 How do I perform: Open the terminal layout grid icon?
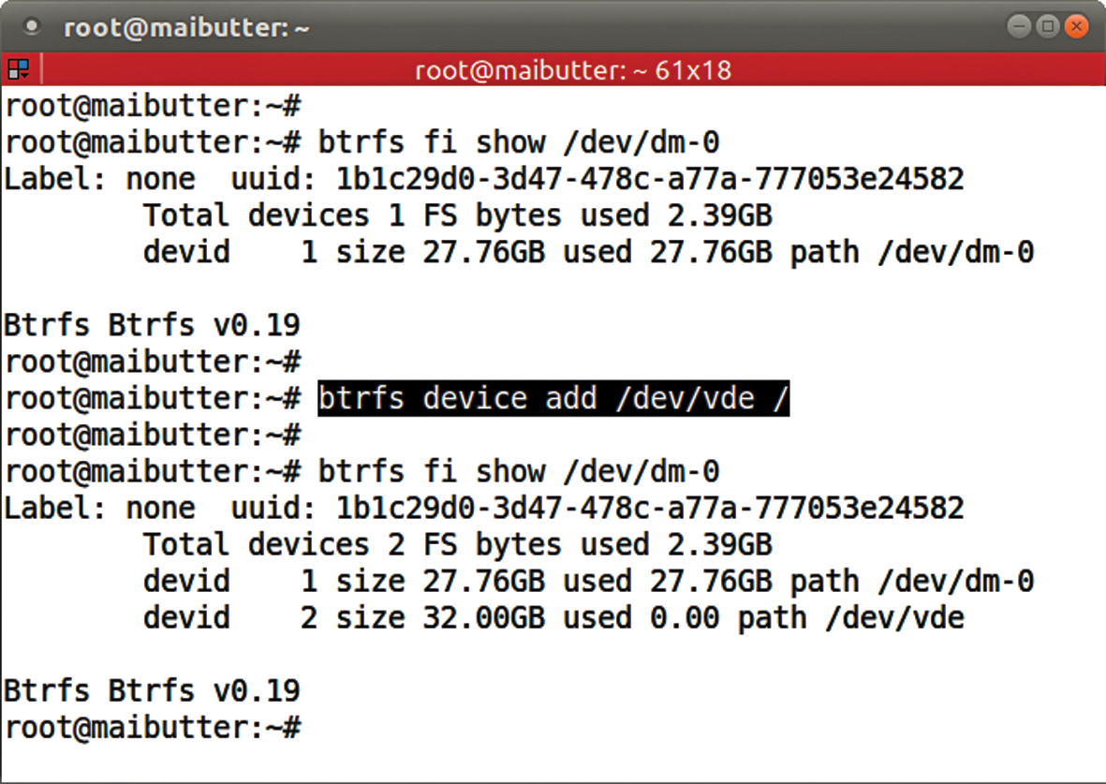(x=19, y=70)
